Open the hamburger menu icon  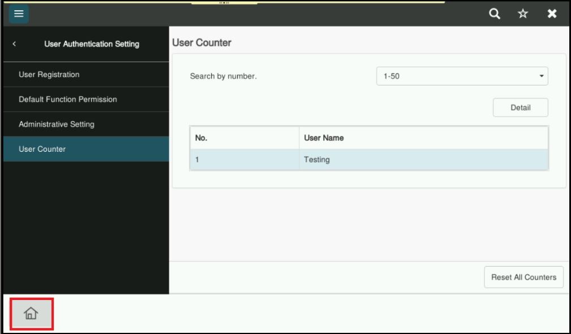pos(19,14)
